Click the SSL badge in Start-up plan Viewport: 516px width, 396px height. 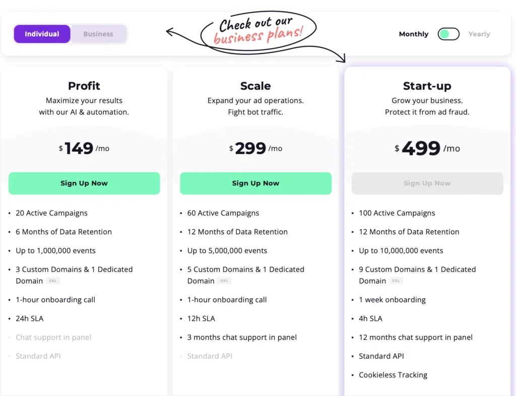396,281
